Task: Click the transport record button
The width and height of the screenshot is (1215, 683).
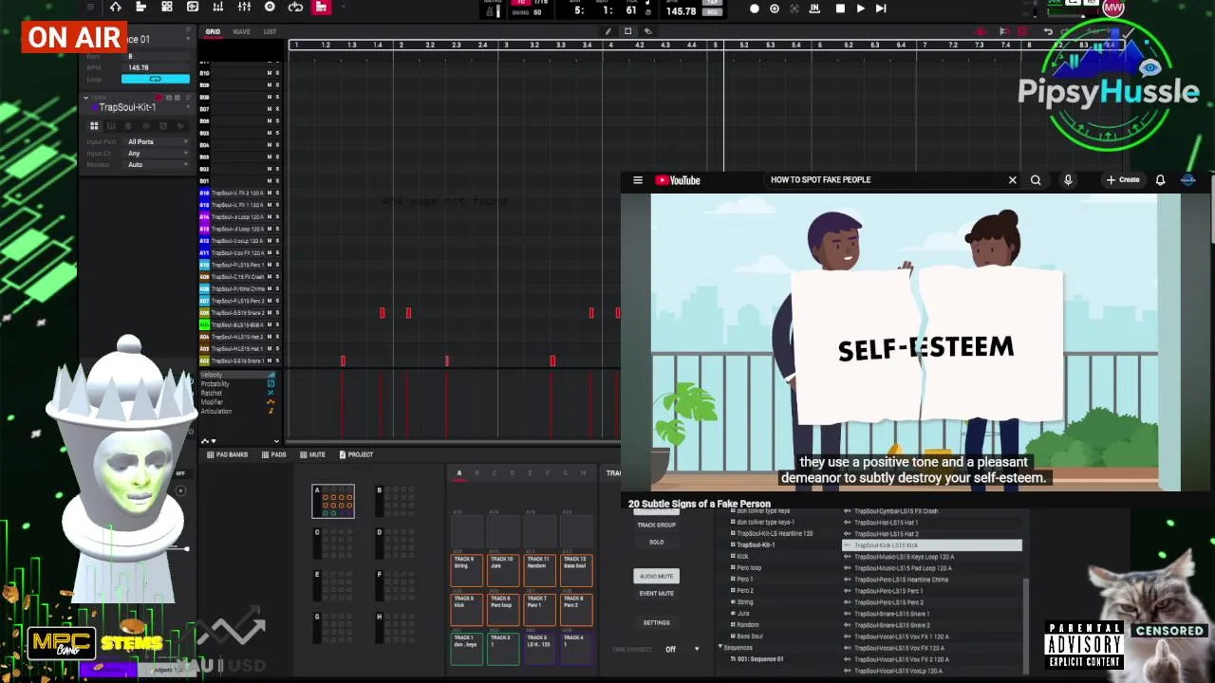Action: [755, 9]
